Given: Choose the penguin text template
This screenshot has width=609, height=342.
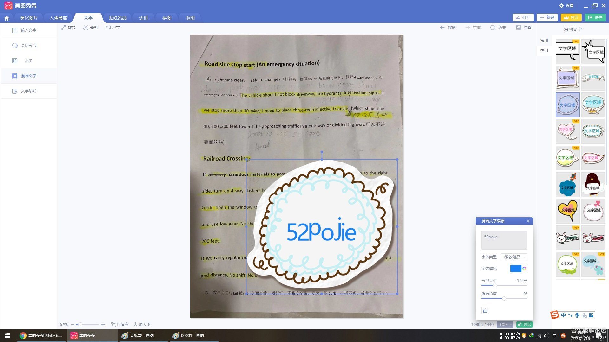Looking at the screenshot, I should 593,185.
